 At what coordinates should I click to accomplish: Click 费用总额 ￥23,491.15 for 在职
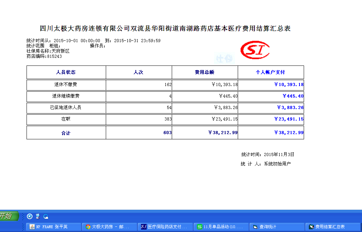point(224,119)
